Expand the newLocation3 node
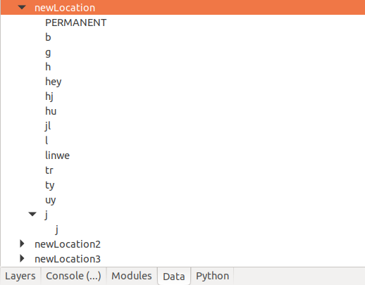This screenshot has height=285, width=365. click(22, 259)
